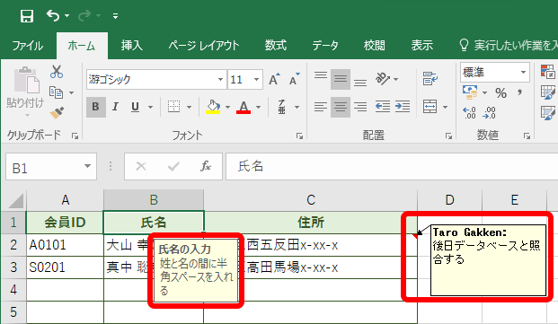558x324 pixels.
Task: Increase font size with large A icon
Action: 274,79
